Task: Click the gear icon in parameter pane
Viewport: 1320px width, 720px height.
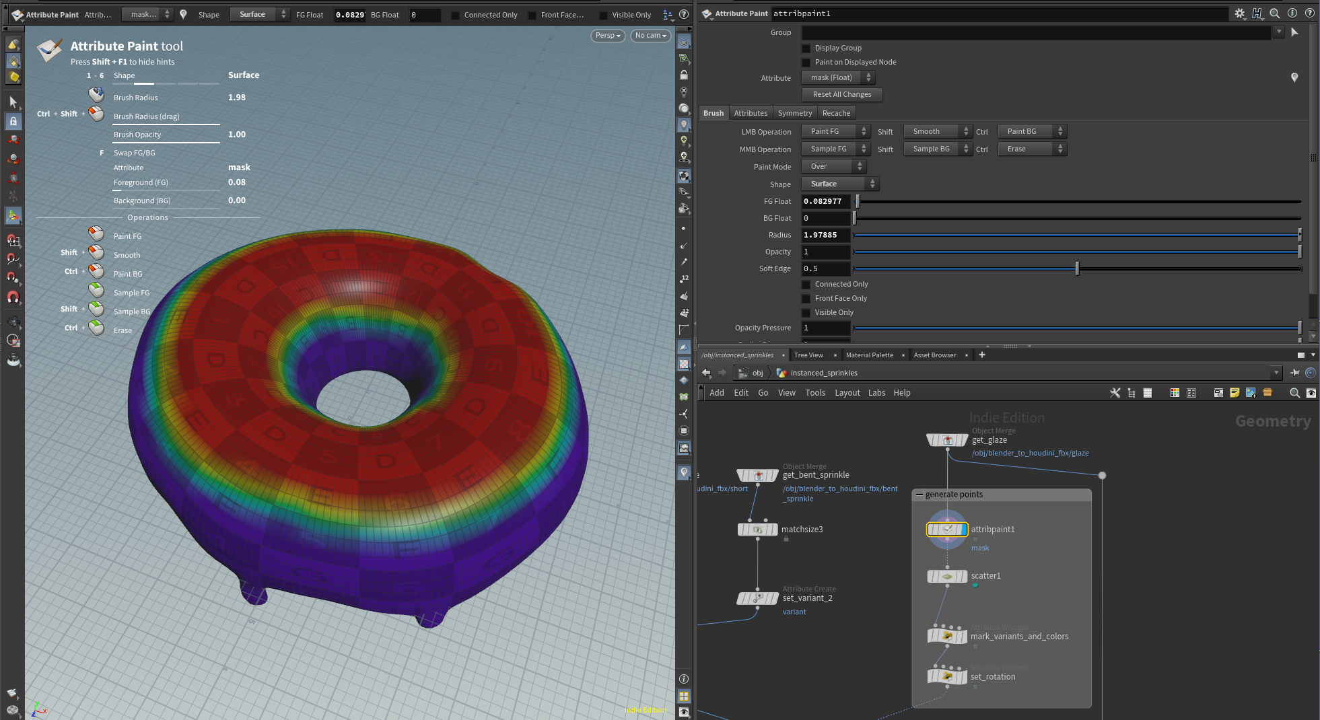Action: 1240,13
